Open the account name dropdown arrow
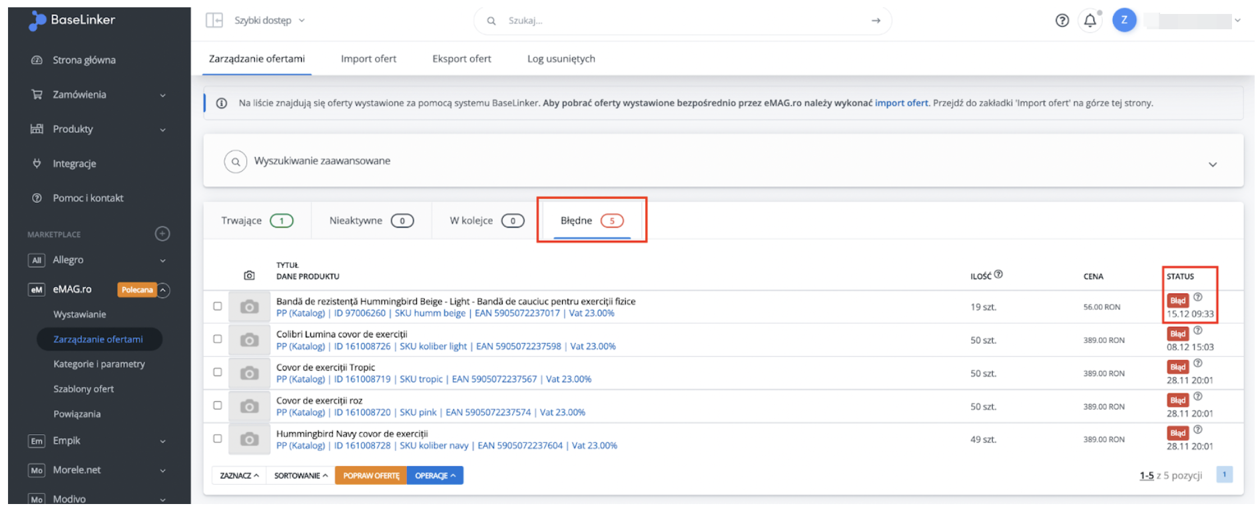 pyautogui.click(x=1237, y=21)
